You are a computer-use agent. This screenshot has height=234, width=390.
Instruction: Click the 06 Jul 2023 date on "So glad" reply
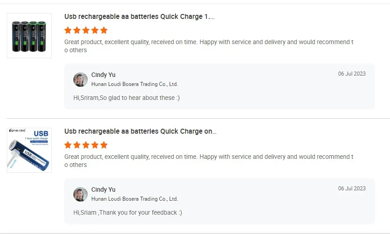click(352, 74)
